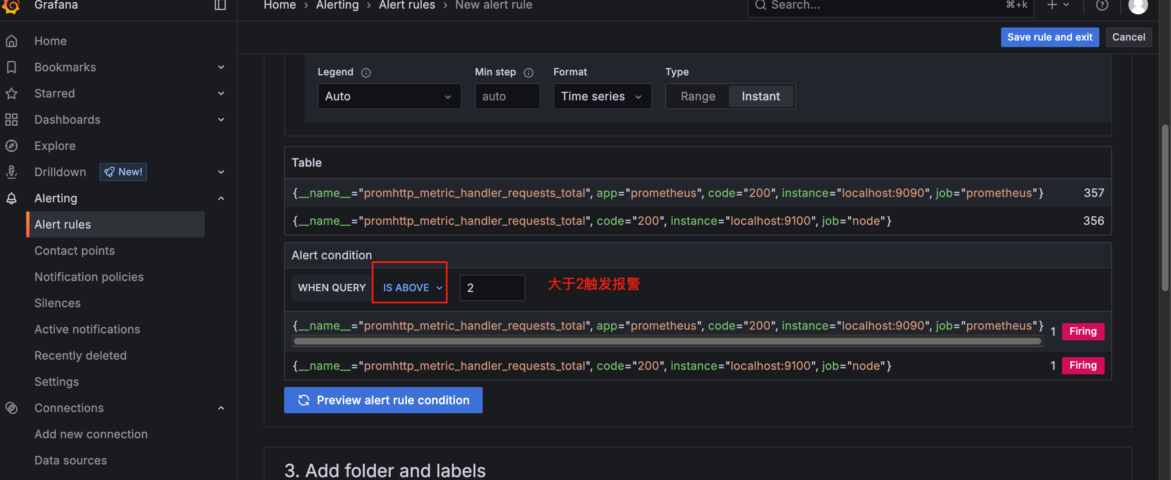Click the horizontal scrollbar under first result
The image size is (1171, 480).
coord(667,341)
